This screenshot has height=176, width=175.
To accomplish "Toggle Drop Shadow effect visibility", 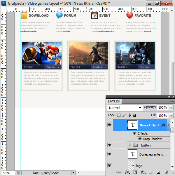I will point(140,139).
